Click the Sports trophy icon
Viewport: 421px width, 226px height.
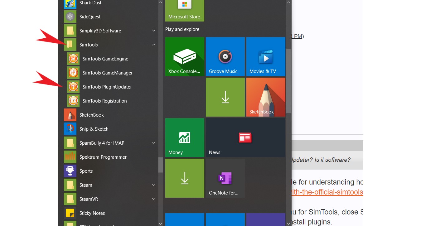point(70,171)
